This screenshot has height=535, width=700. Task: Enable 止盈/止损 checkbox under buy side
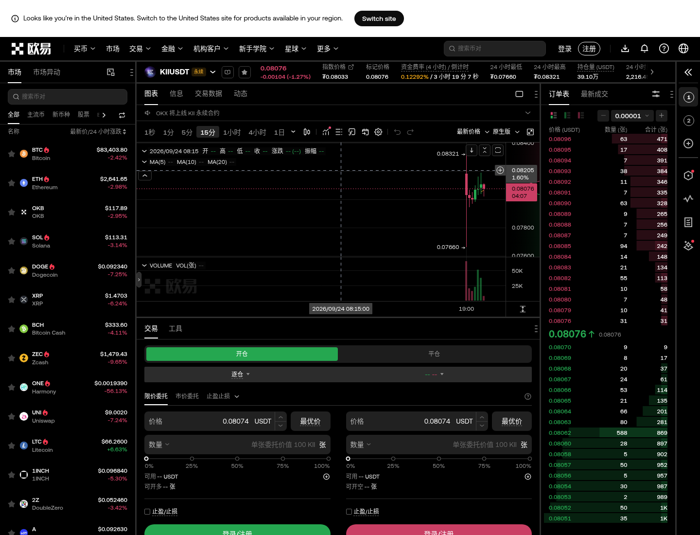pyautogui.click(x=147, y=512)
